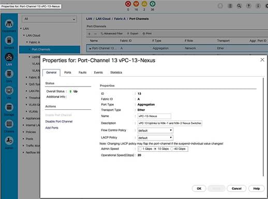This screenshot has width=268, height=199.
Task: Collapse the Fabric A tree node
Action: 27,42
